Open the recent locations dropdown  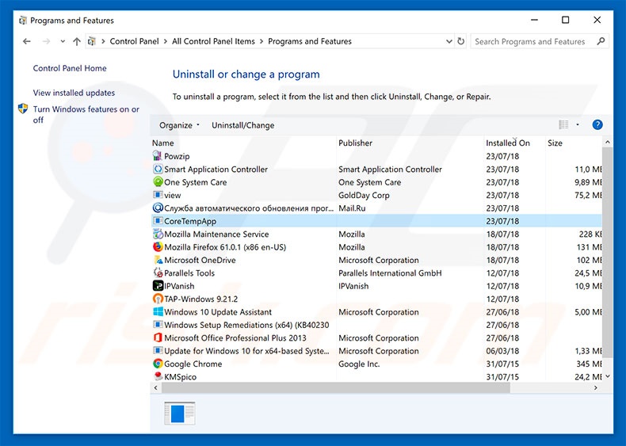(x=63, y=41)
